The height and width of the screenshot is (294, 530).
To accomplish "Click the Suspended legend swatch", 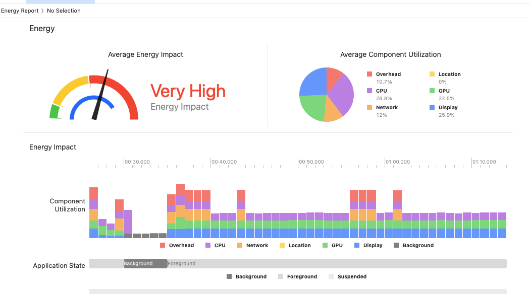I will tap(331, 276).
